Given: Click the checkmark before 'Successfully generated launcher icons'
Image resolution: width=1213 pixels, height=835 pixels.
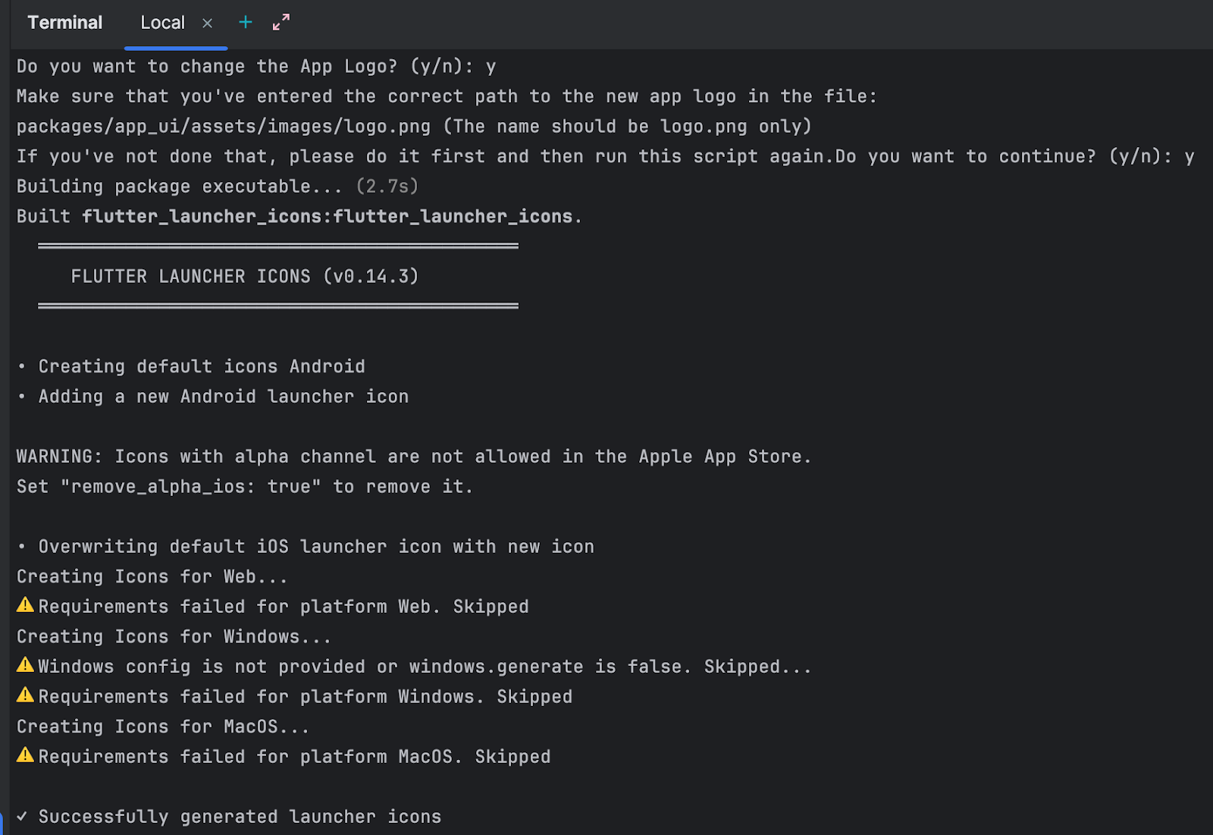Looking at the screenshot, I should (22, 816).
